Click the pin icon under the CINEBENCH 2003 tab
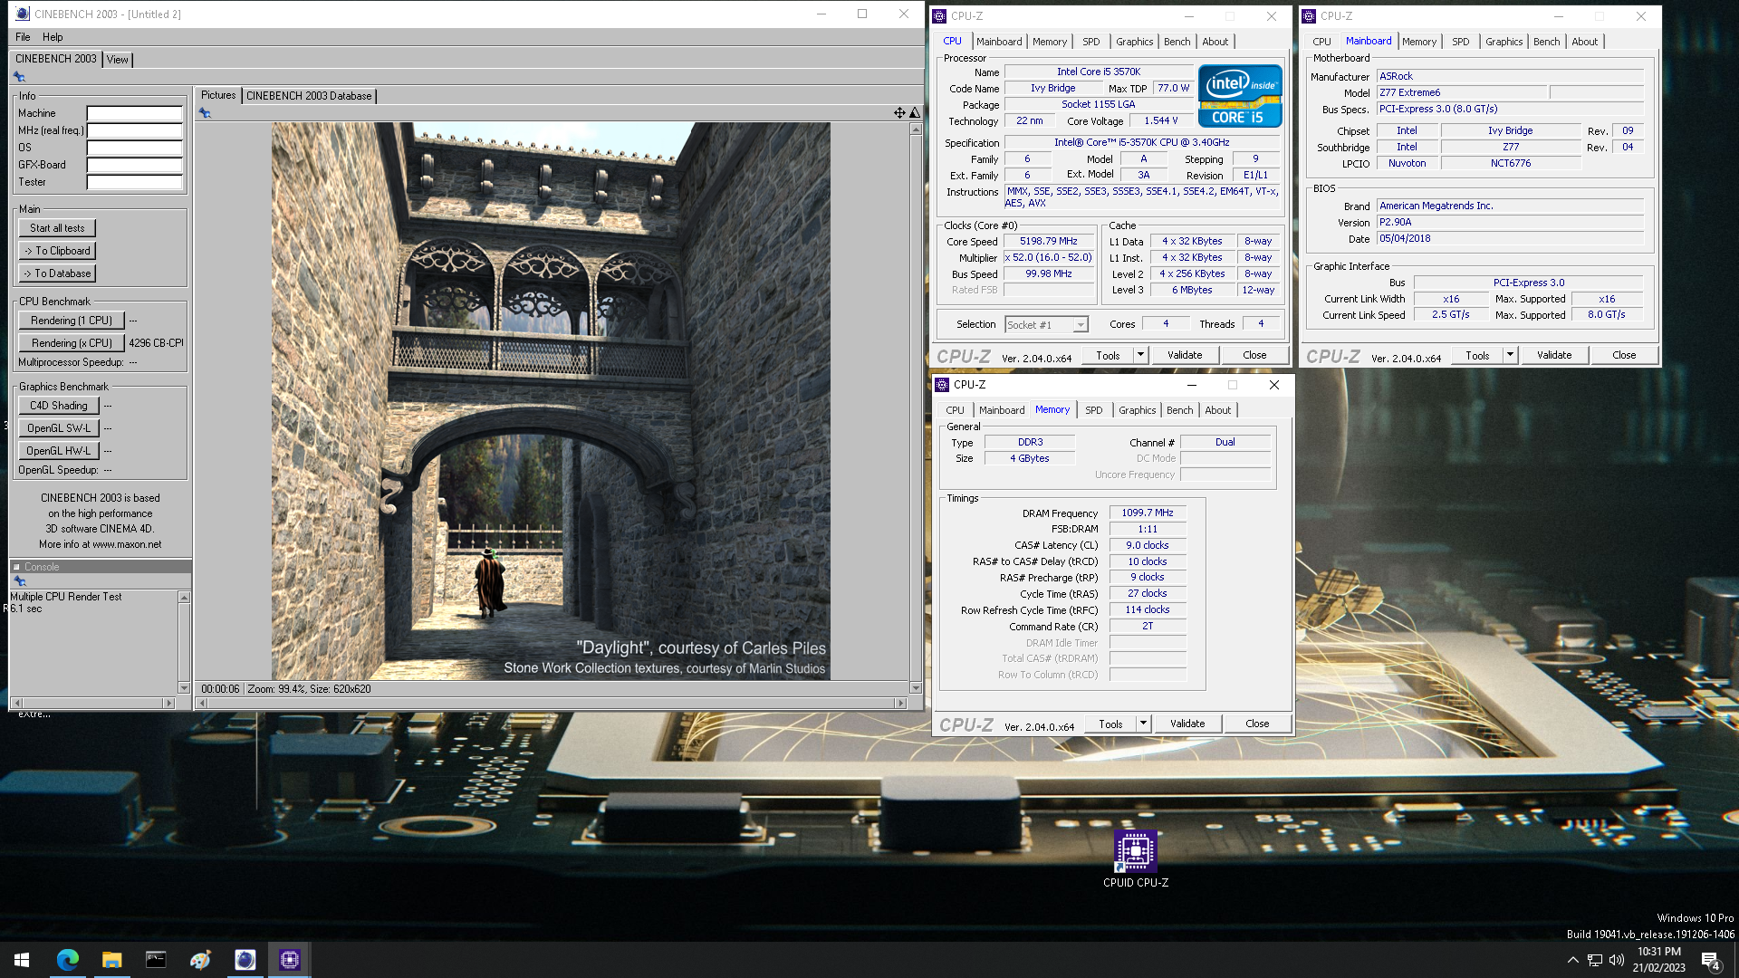 click(19, 77)
